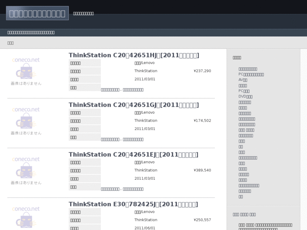
Task: Open the sidebar category starting with AV
Action: coord(243,80)
